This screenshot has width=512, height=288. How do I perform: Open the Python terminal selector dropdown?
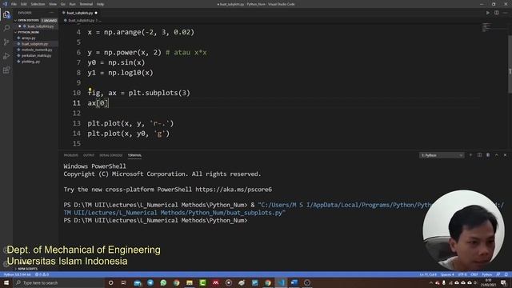pyautogui.click(x=442, y=155)
